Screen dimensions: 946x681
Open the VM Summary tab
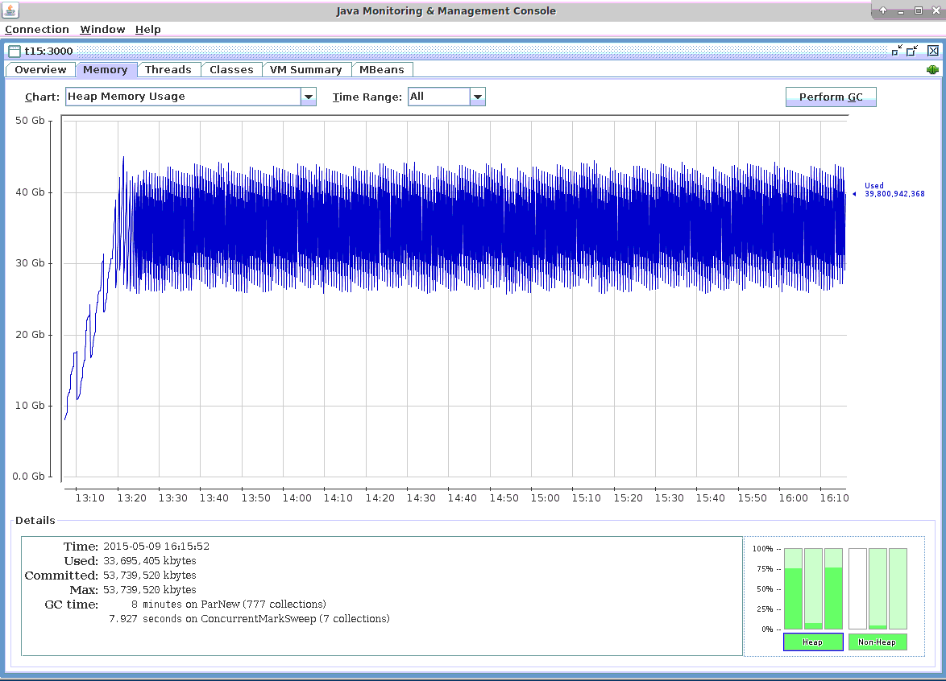pos(306,69)
